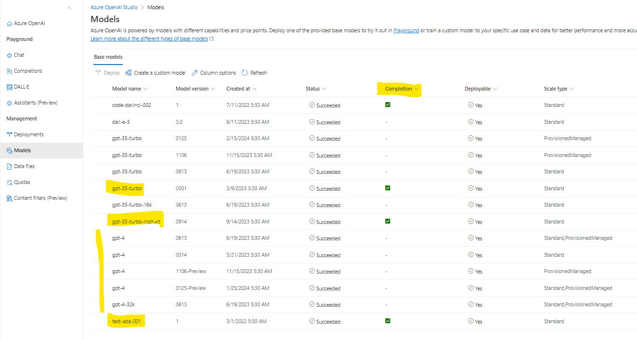Viewport: 637px width, 340px height.
Task: Click the DALL-E sidebar icon
Action: pos(9,87)
